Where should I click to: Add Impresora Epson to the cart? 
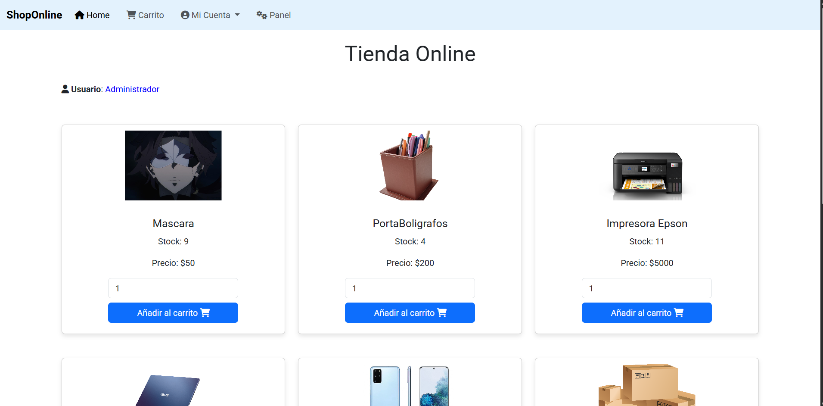tap(646, 313)
